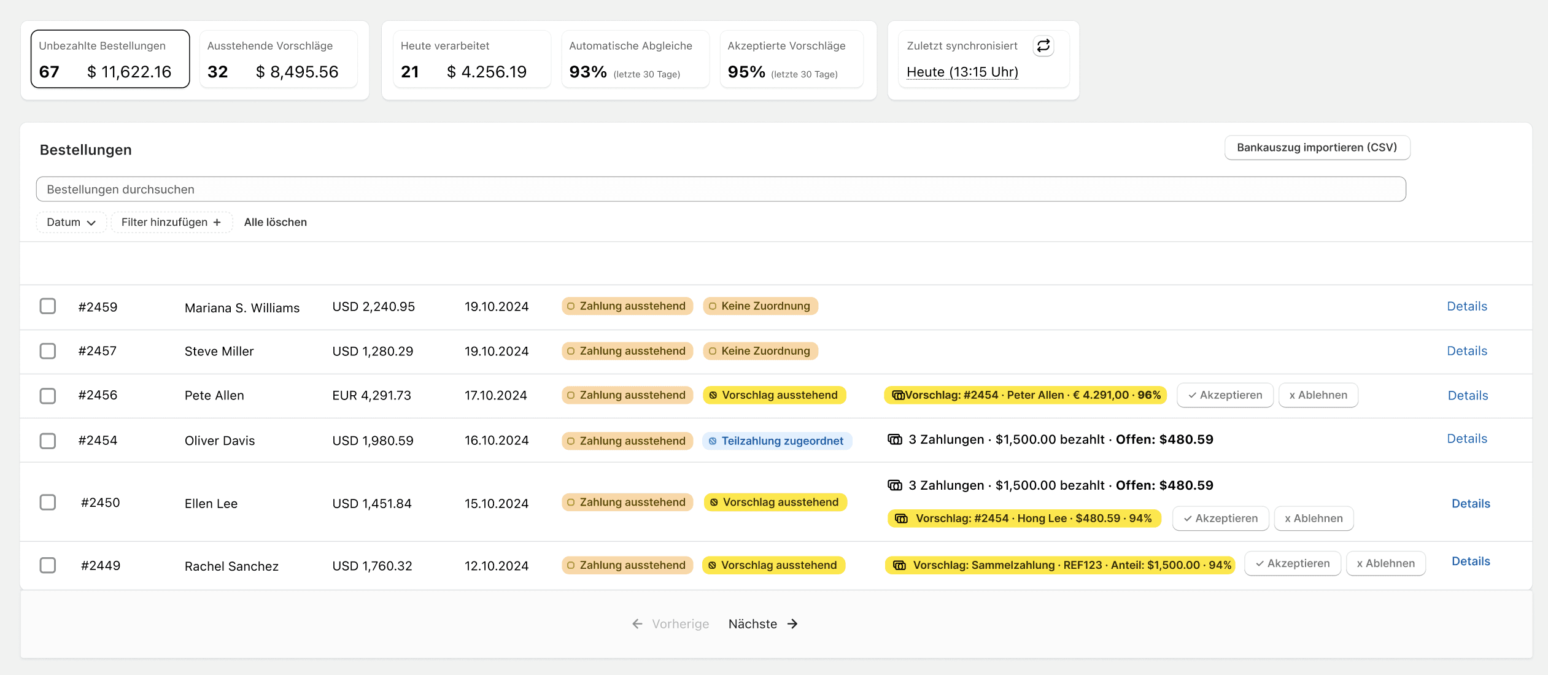The width and height of the screenshot is (1548, 675).
Task: Open the Heute verarbeitet card
Action: point(471,59)
